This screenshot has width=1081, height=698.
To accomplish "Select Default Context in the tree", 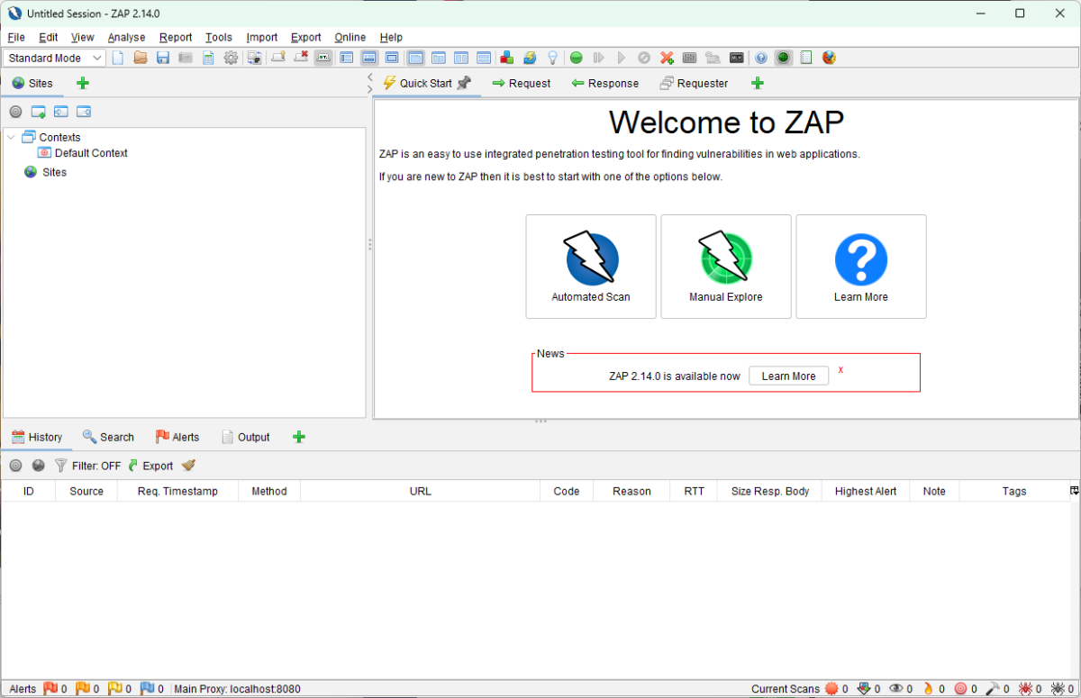I will pos(89,153).
